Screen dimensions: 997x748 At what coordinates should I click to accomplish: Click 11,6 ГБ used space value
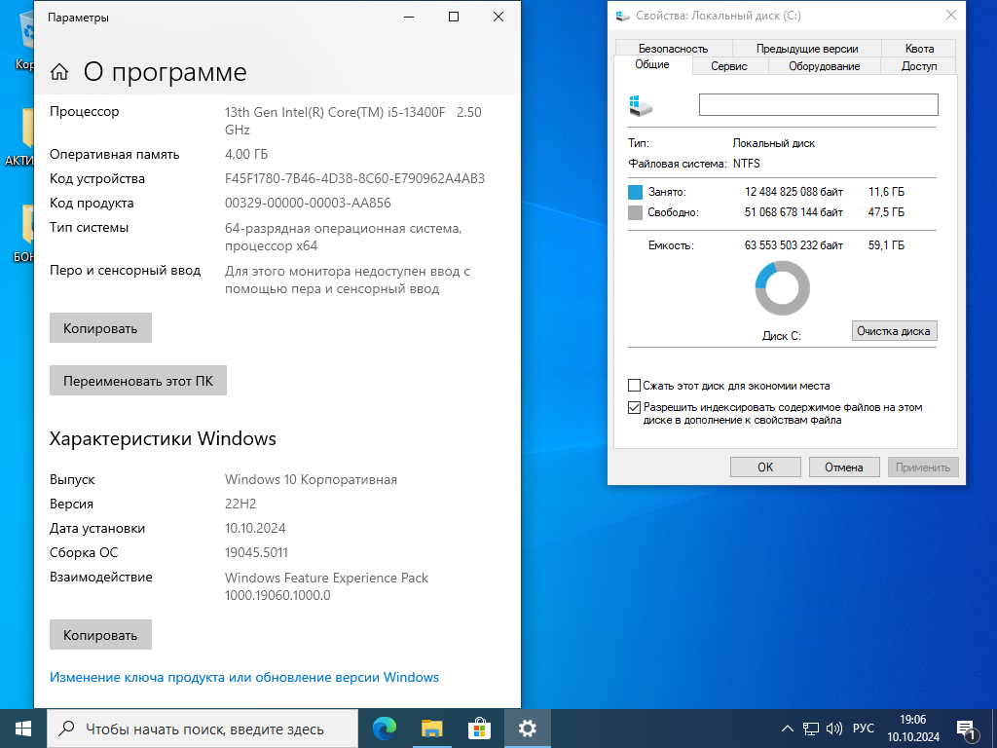point(886,192)
